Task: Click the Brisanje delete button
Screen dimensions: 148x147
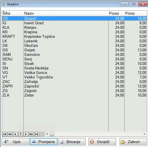Action: tap(72, 142)
